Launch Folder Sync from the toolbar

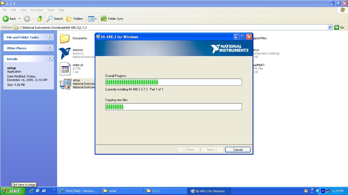112,19
